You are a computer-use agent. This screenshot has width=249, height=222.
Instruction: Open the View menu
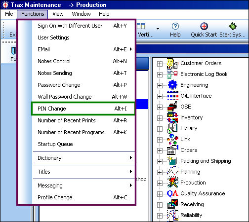click(x=58, y=14)
